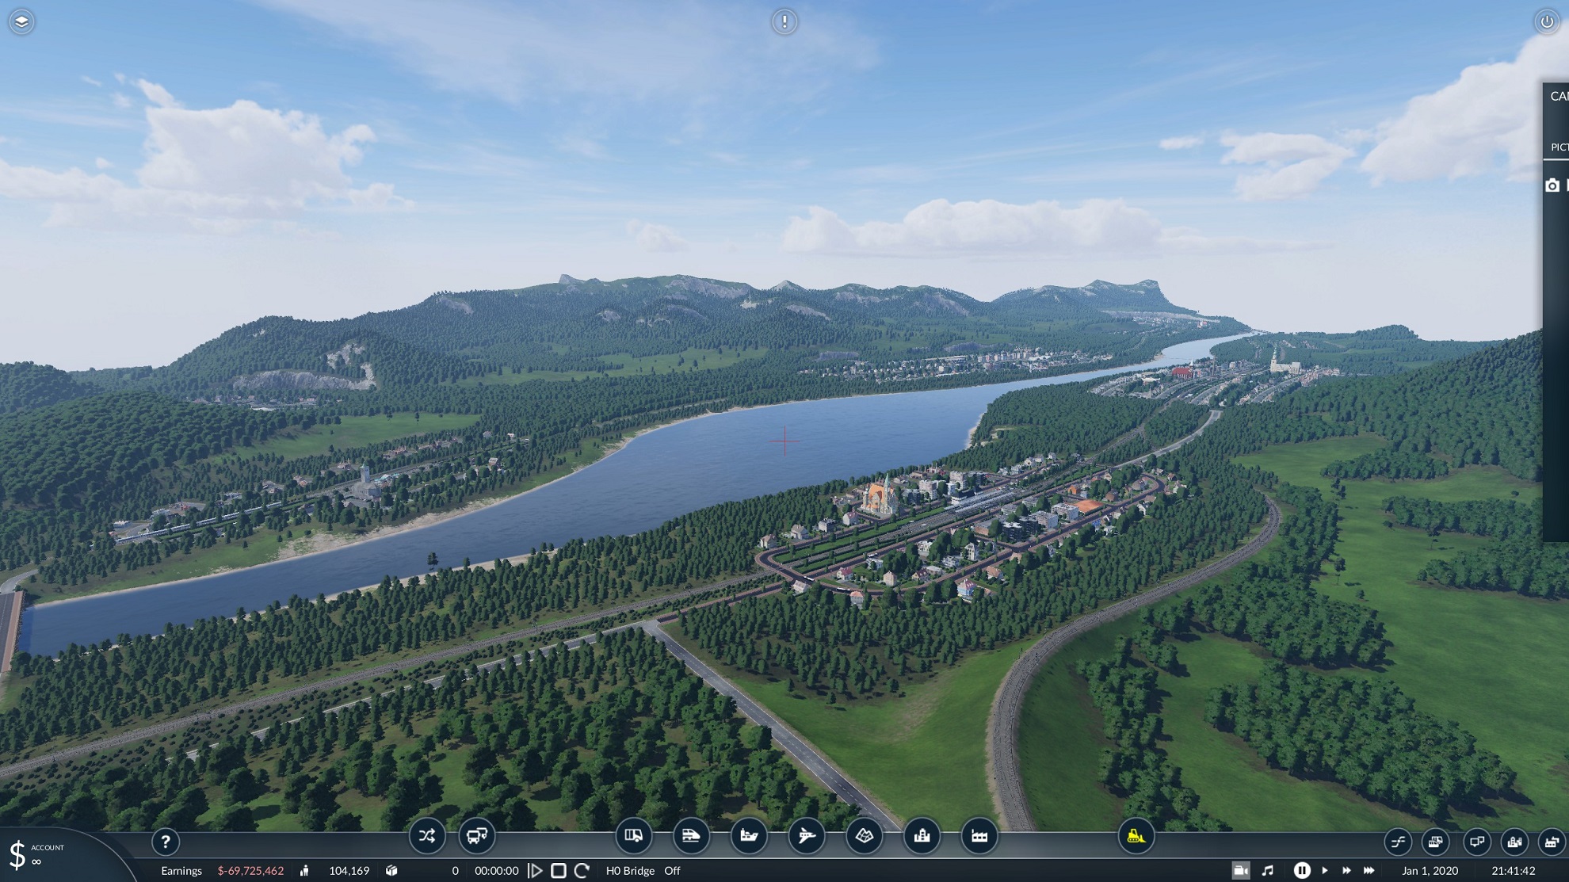
Task: Click the camera screenshot icon in side panel
Action: 1552,185
